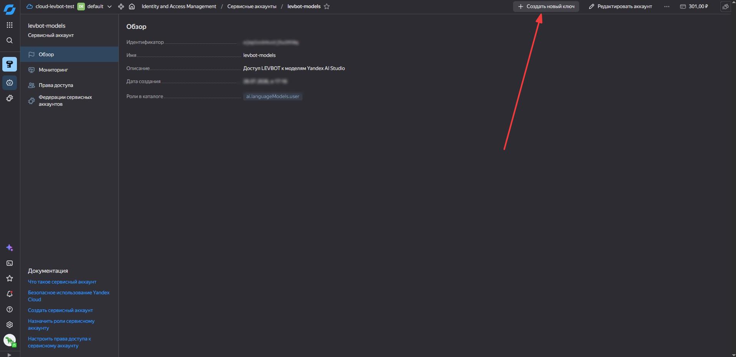The image size is (736, 357).
Task: Open the notifications bell
Action: coord(10,294)
